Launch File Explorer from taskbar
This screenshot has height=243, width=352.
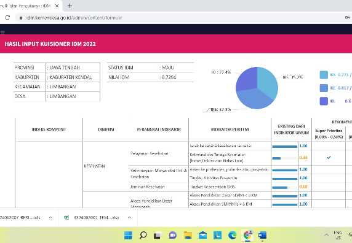[x=188, y=235]
